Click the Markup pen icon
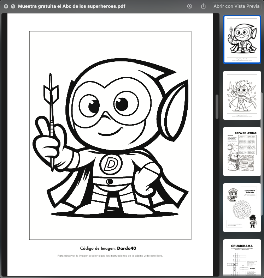Viewport: 264px width, 278px height. coord(190,6)
